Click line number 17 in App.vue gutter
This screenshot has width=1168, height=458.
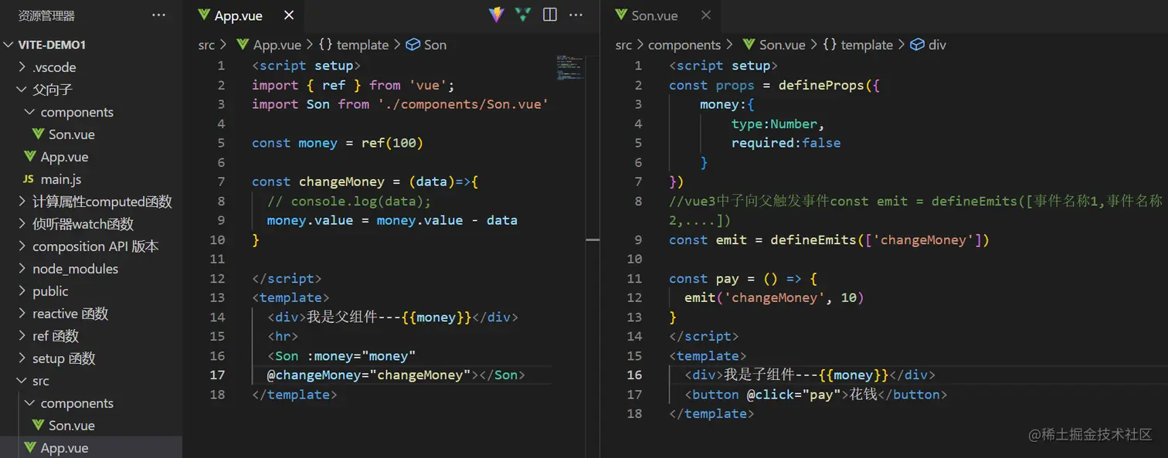[217, 375]
